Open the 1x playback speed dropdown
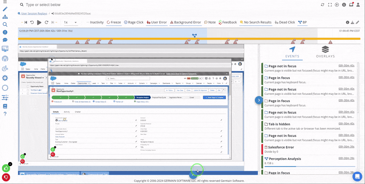This screenshot has height=184, width=365. click(x=70, y=22)
